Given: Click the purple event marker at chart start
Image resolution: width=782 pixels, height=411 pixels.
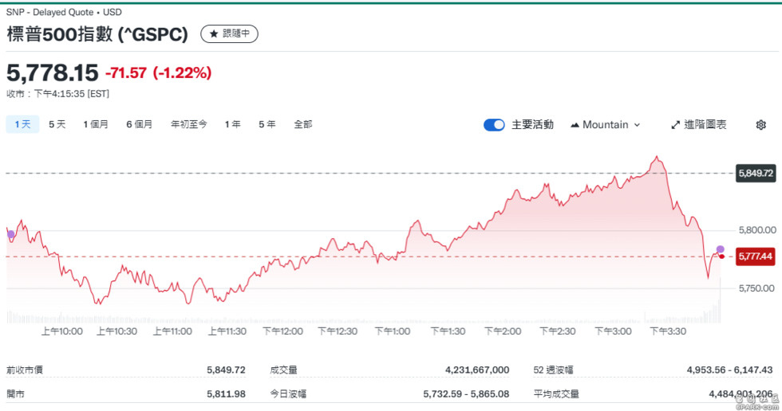Looking at the screenshot, I should pos(10,234).
